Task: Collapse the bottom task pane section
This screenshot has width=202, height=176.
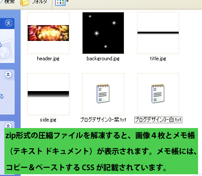Action: click(x=8, y=125)
